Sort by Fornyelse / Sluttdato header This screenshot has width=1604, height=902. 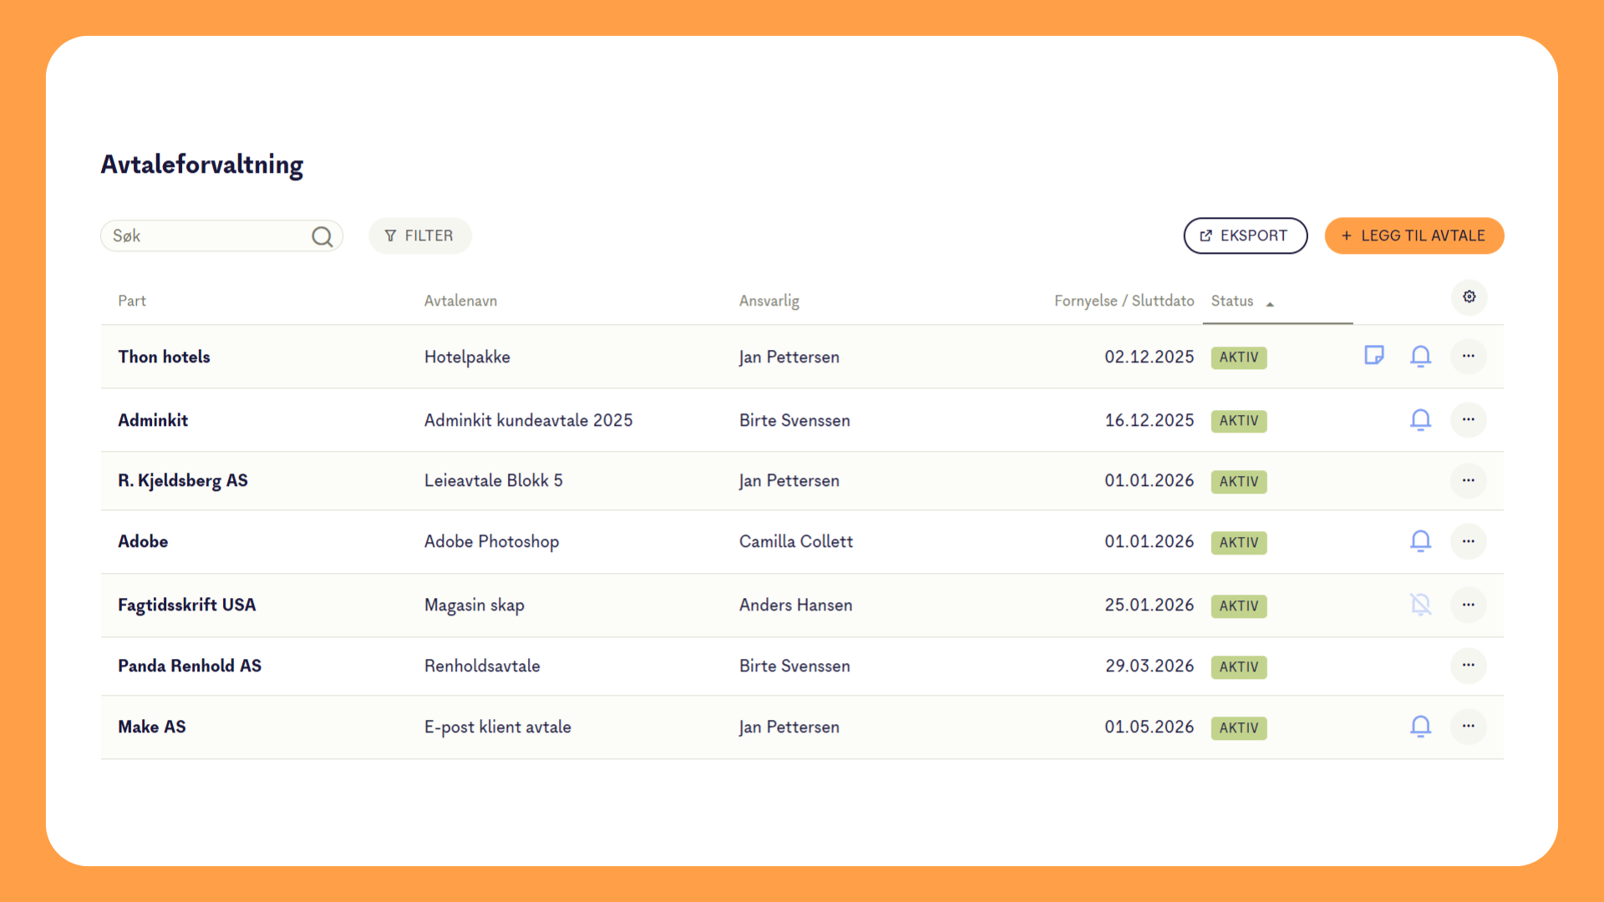(x=1124, y=301)
